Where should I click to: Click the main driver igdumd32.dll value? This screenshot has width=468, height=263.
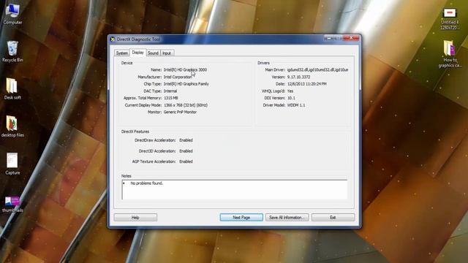(x=317, y=70)
